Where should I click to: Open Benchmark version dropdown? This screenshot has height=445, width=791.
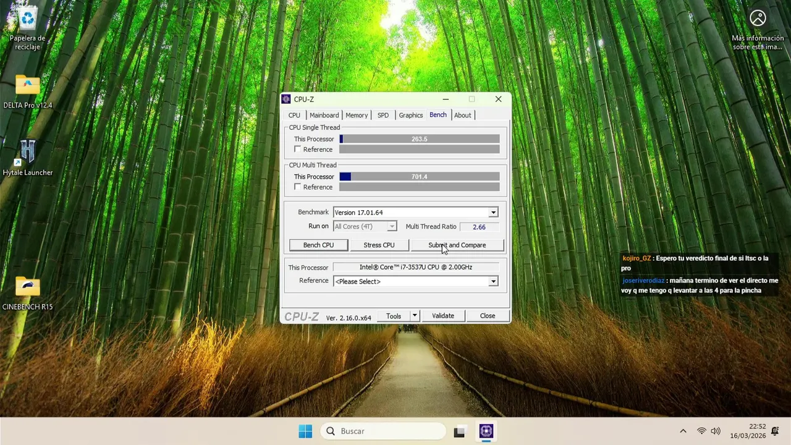click(x=415, y=213)
